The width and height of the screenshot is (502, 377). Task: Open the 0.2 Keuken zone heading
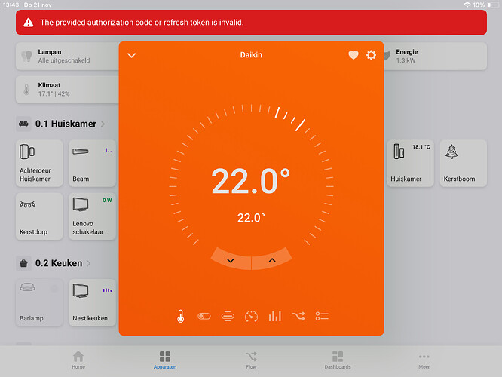coord(59,263)
